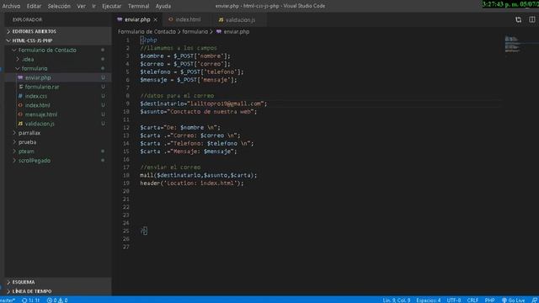
Task: Click the PHP file icon beside enviar.php in explorer
Action: coord(20,77)
